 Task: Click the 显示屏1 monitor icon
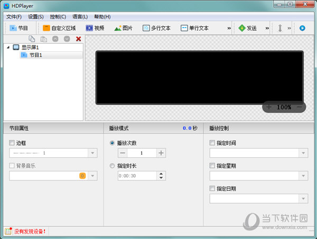16,47
